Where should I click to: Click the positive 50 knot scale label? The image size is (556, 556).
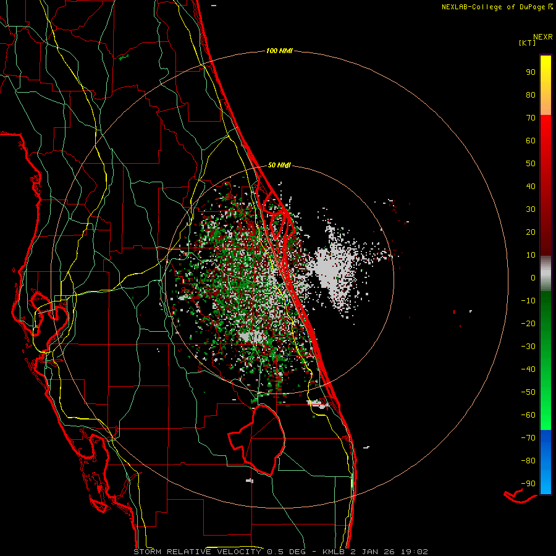tap(531, 164)
